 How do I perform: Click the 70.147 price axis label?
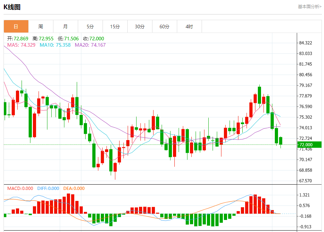(x=306, y=159)
